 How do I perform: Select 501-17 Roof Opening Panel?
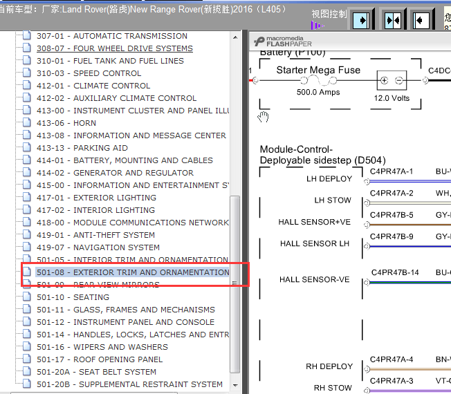click(100, 359)
